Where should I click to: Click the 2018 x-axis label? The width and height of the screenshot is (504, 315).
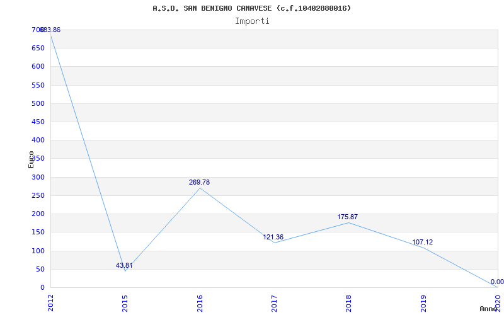[x=349, y=303]
